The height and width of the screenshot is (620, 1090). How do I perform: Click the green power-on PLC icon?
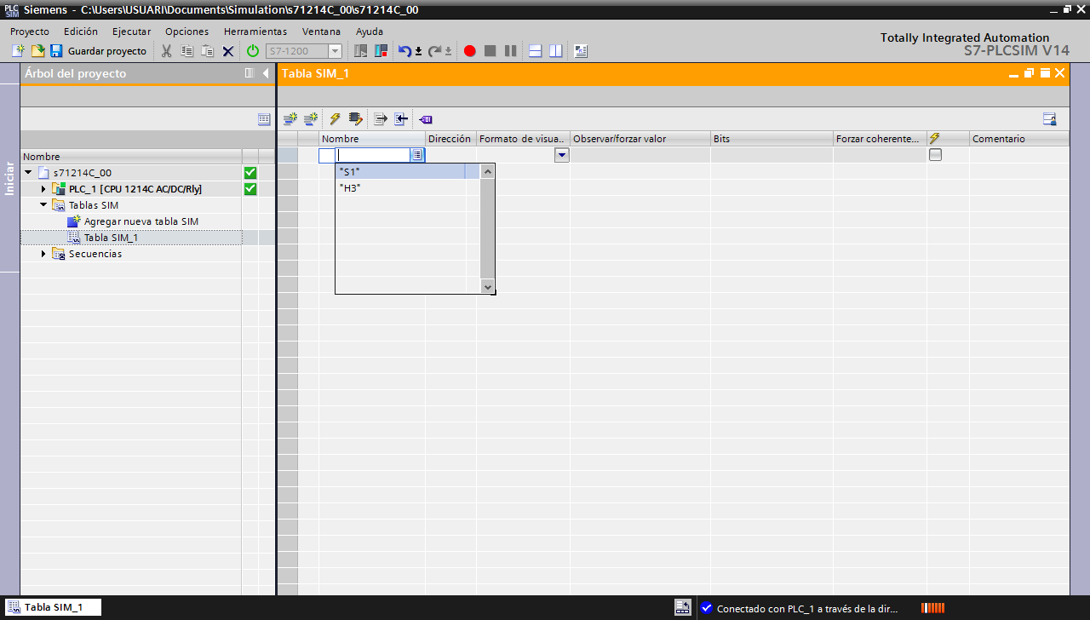coord(253,51)
